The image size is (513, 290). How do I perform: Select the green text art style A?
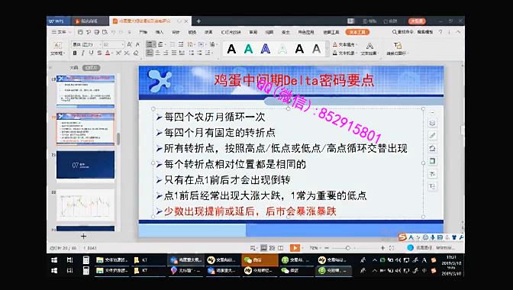click(249, 49)
